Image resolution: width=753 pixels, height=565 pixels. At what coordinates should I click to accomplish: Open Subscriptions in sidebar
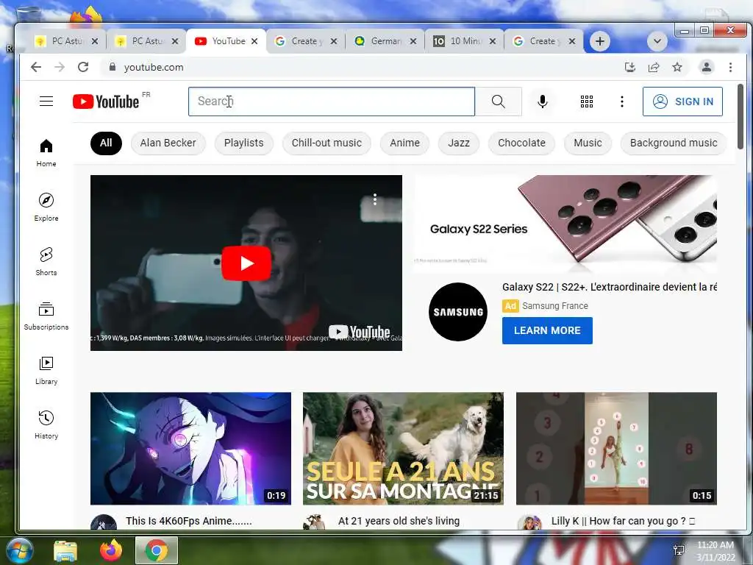click(46, 316)
